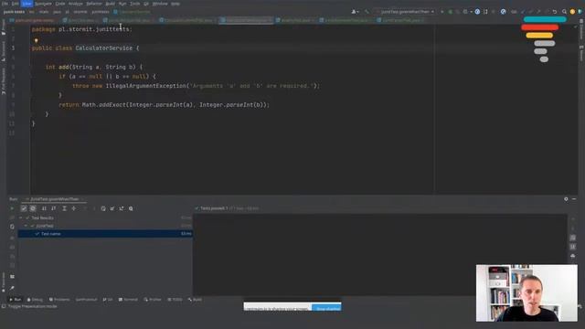Open the Edit menu
The width and height of the screenshot is (585, 329).
tap(15, 4)
